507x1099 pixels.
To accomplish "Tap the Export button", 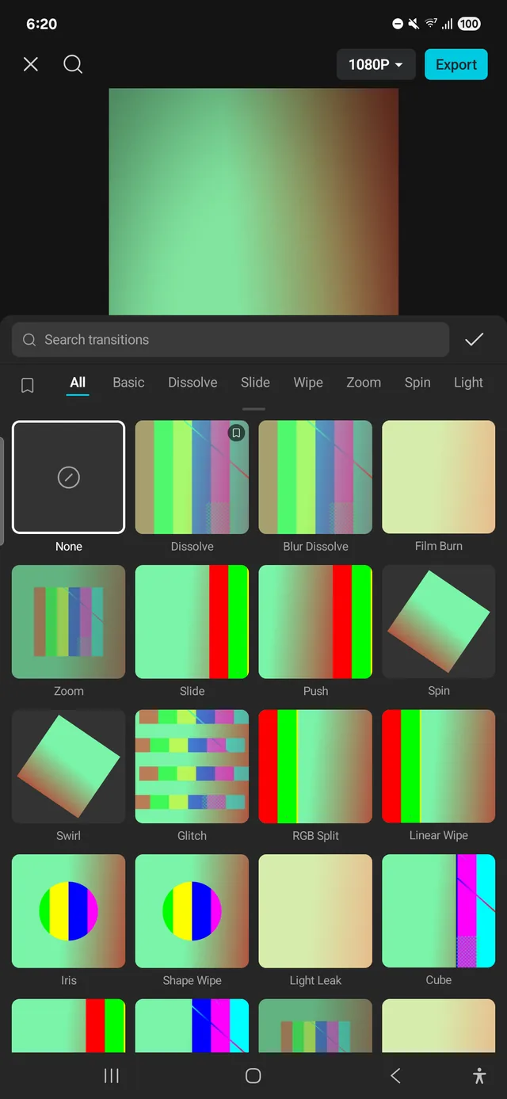I will (x=456, y=65).
